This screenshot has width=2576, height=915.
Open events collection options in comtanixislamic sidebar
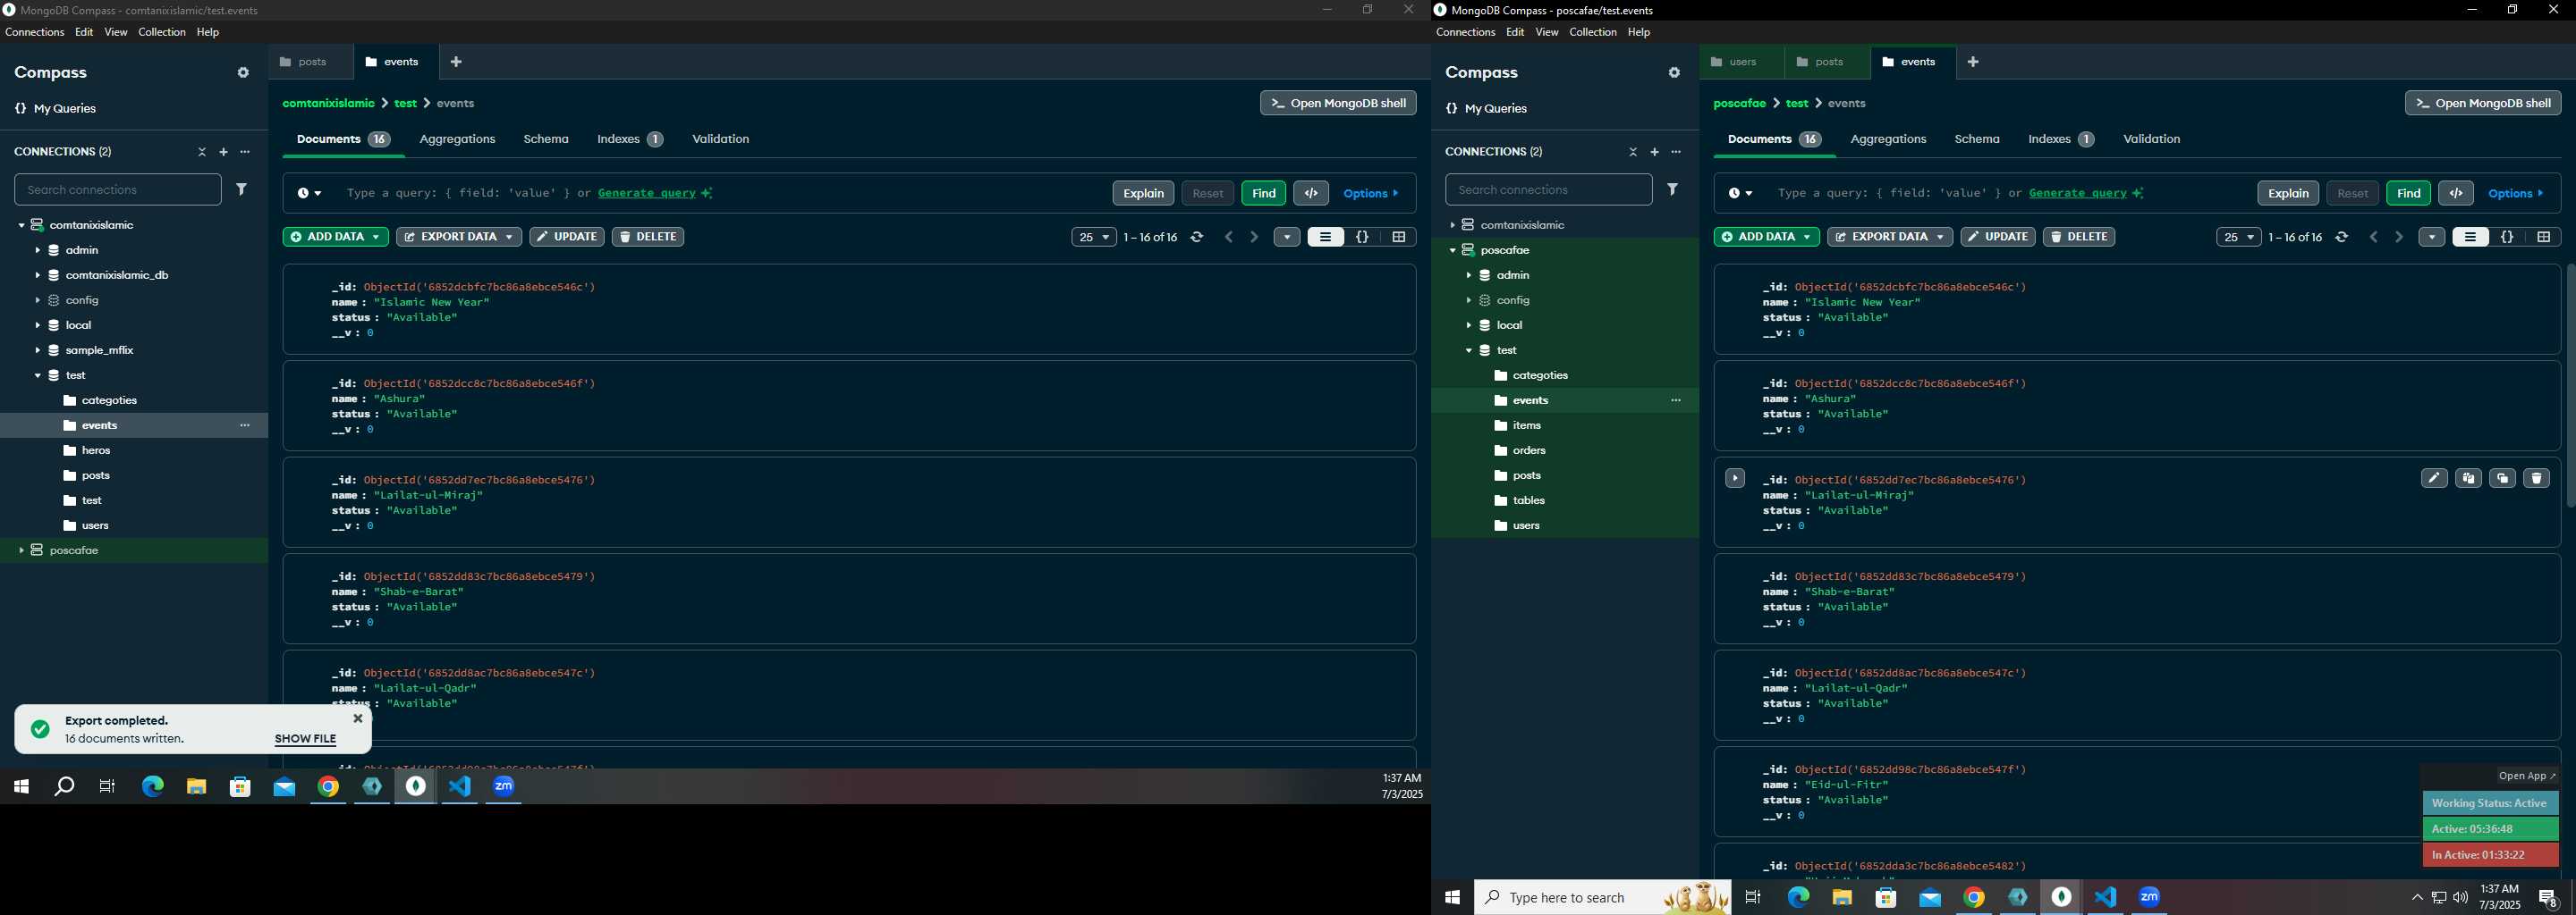coord(245,425)
